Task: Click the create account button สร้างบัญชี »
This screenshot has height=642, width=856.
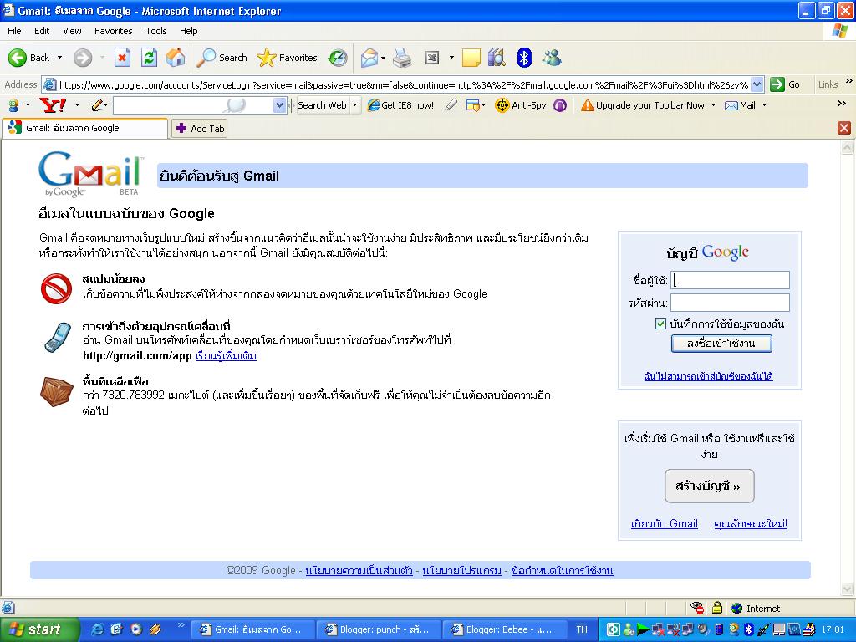Action: coord(709,486)
